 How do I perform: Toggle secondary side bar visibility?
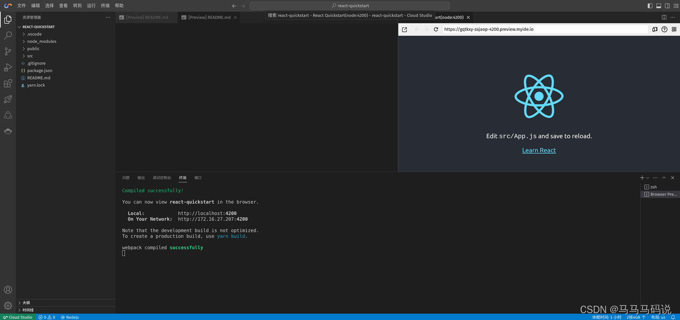point(667,6)
